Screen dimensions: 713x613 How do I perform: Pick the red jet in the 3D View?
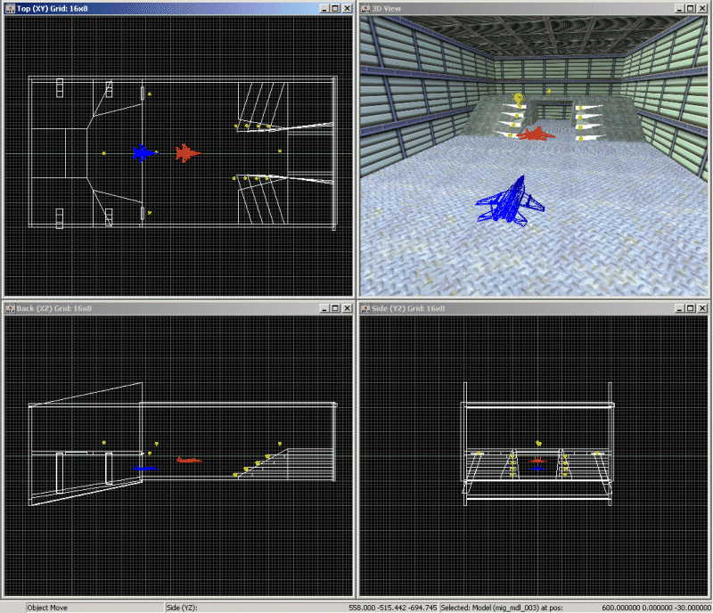(537, 135)
